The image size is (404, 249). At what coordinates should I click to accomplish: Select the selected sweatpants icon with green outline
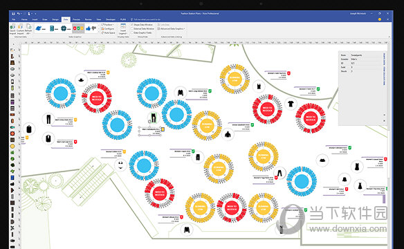pos(154,118)
